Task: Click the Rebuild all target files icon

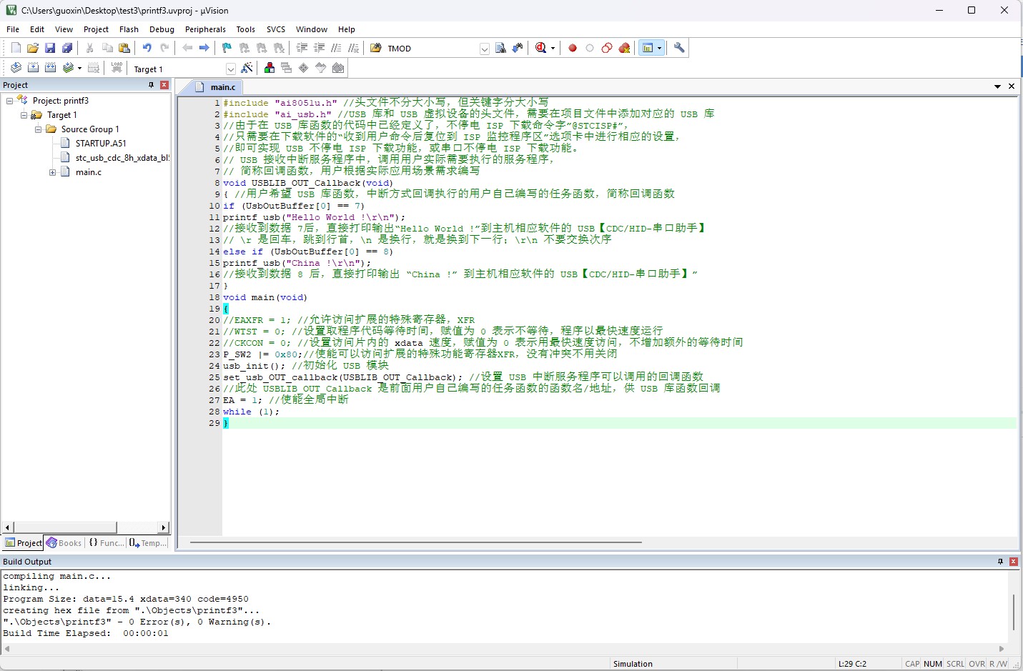Action: (50, 68)
